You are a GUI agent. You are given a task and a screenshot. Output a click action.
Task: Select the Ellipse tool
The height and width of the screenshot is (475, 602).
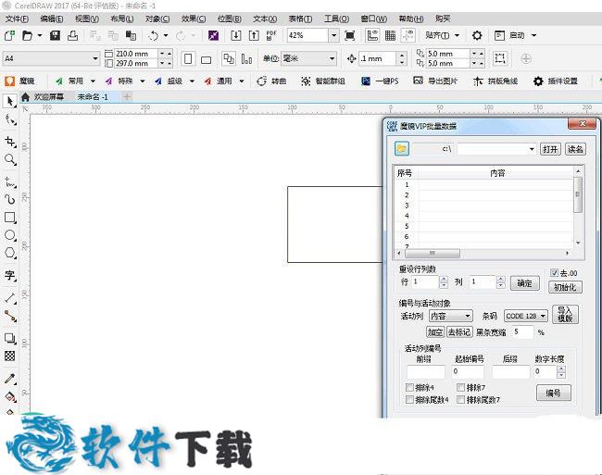click(x=10, y=235)
